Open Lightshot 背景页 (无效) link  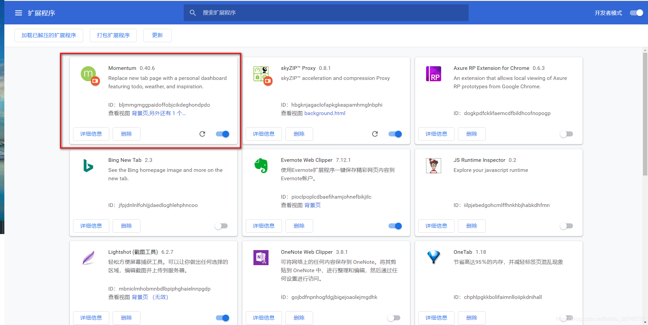point(150,297)
